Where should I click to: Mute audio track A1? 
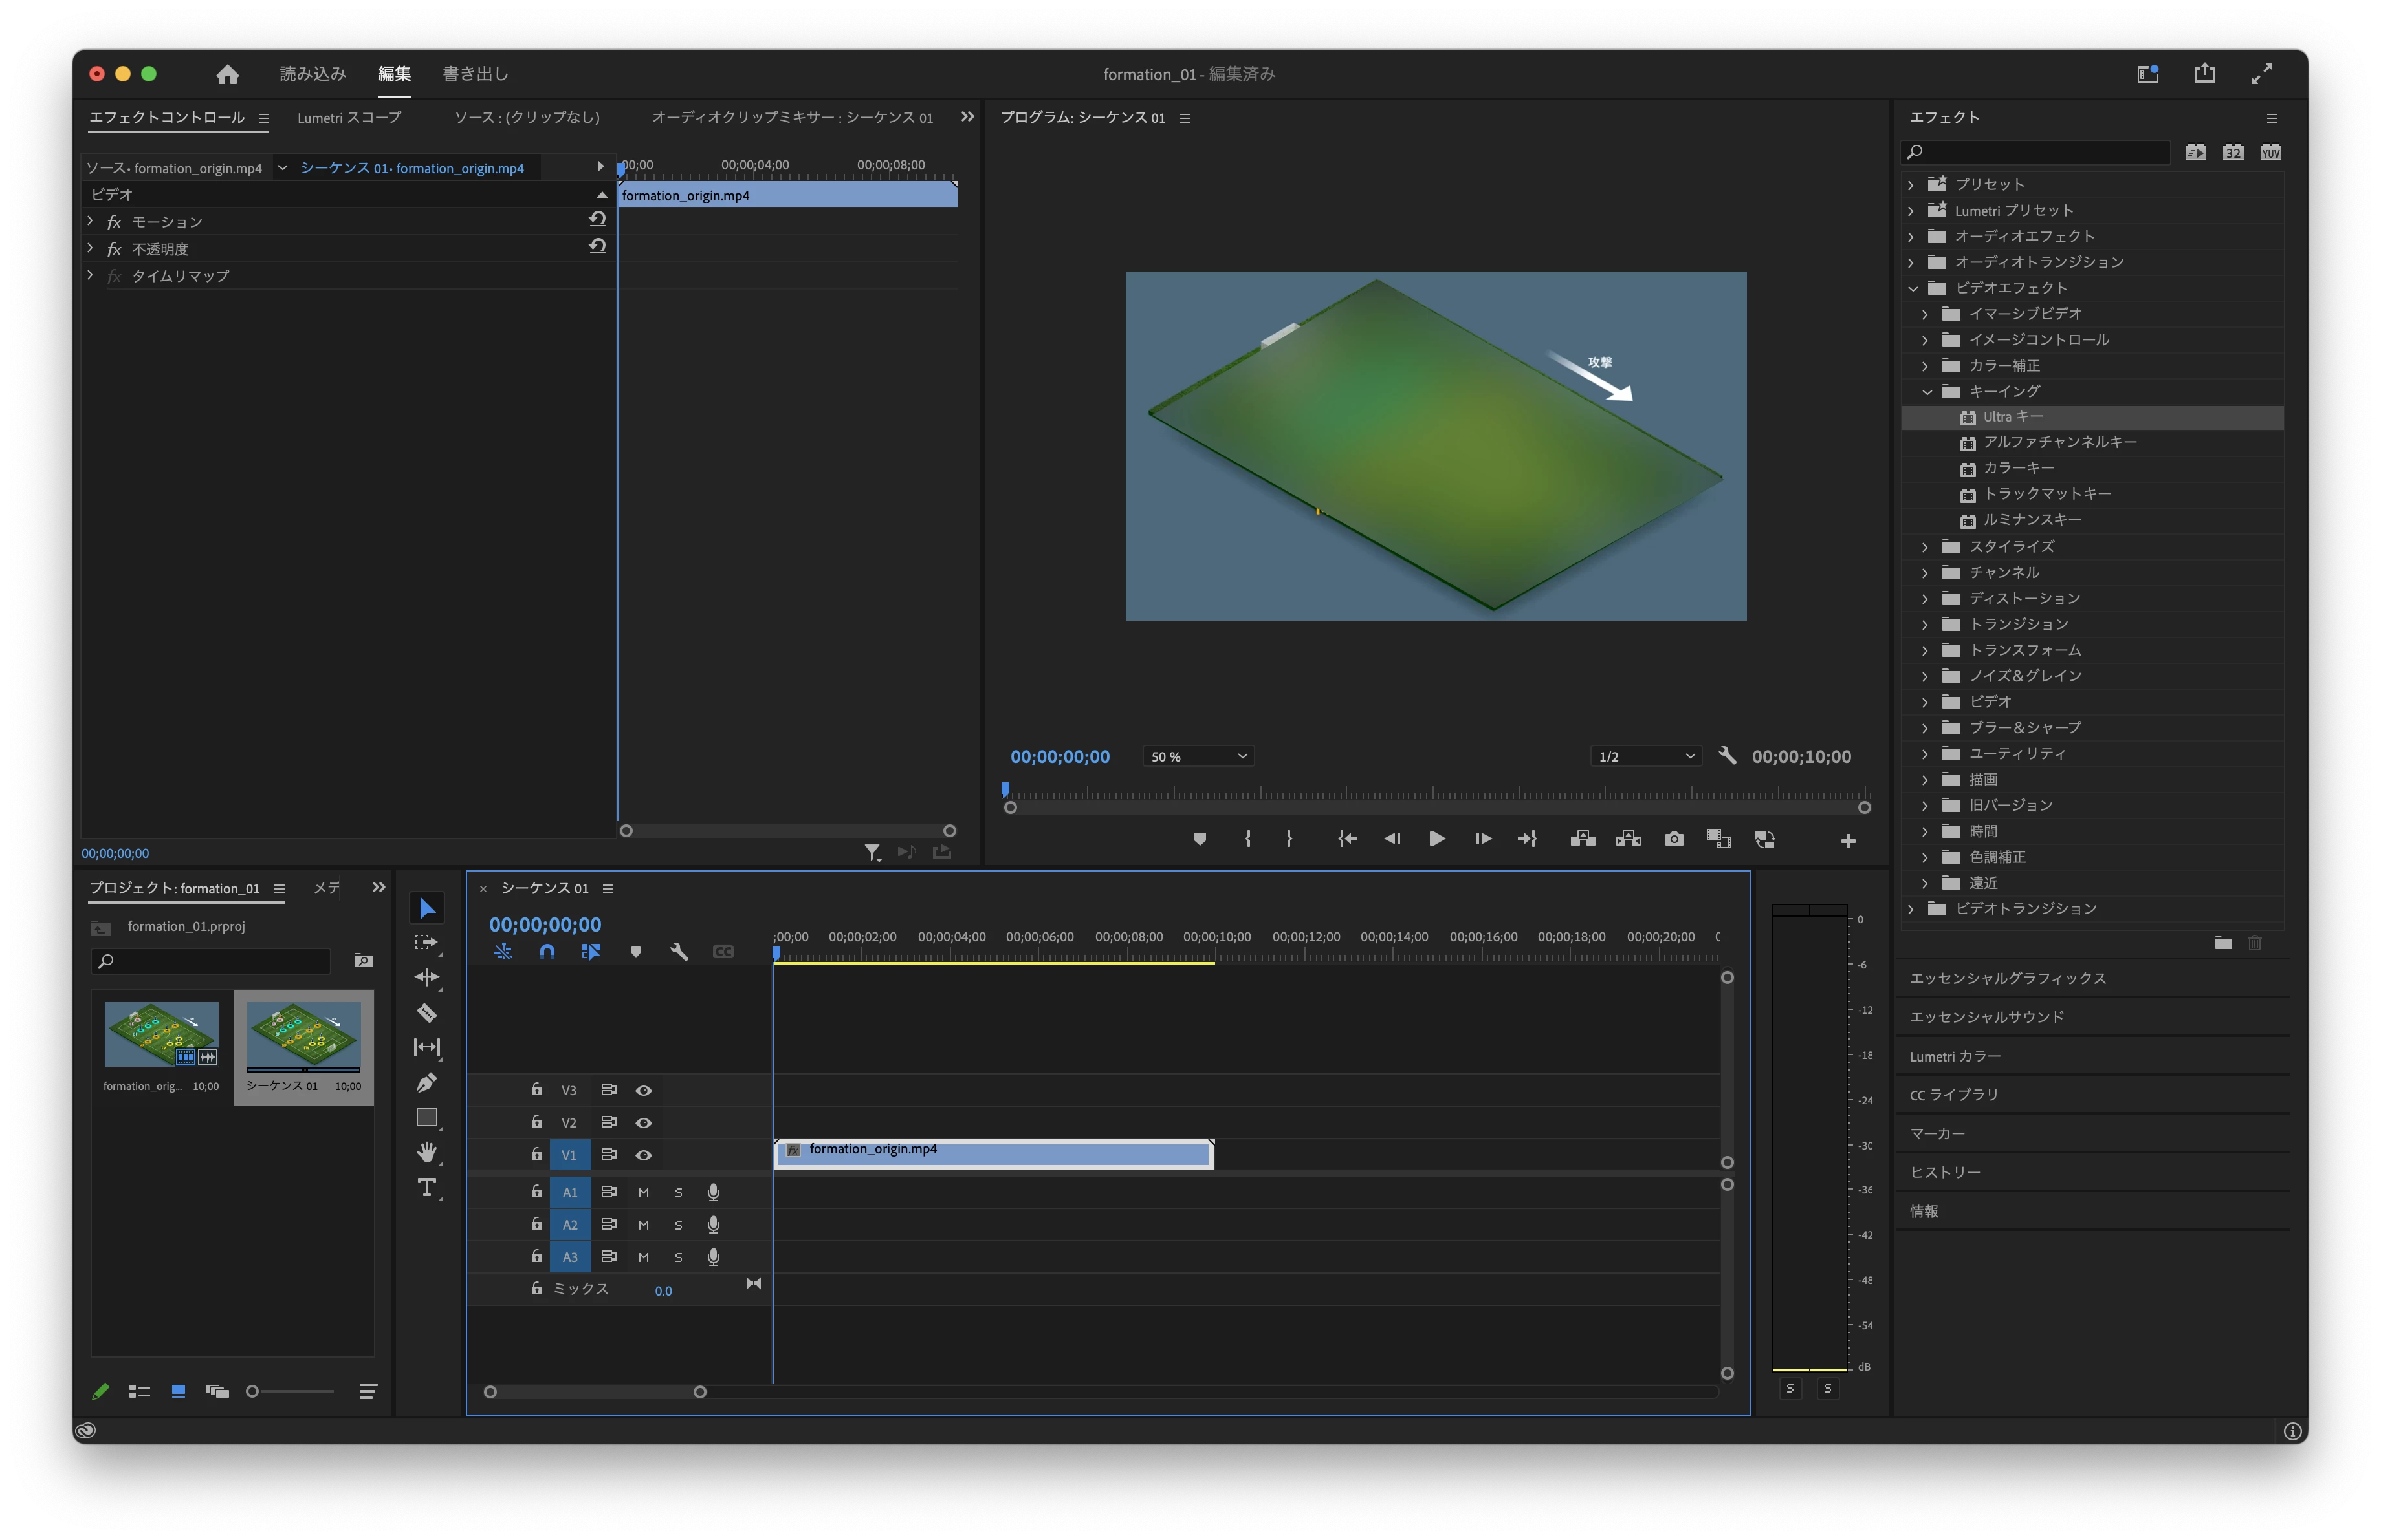(x=643, y=1192)
